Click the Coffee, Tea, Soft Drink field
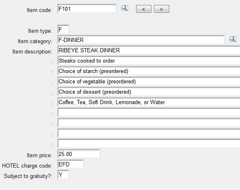 click(x=149, y=102)
